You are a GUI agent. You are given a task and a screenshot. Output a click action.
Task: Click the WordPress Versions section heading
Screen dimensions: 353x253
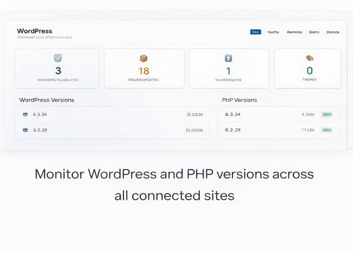[47, 100]
